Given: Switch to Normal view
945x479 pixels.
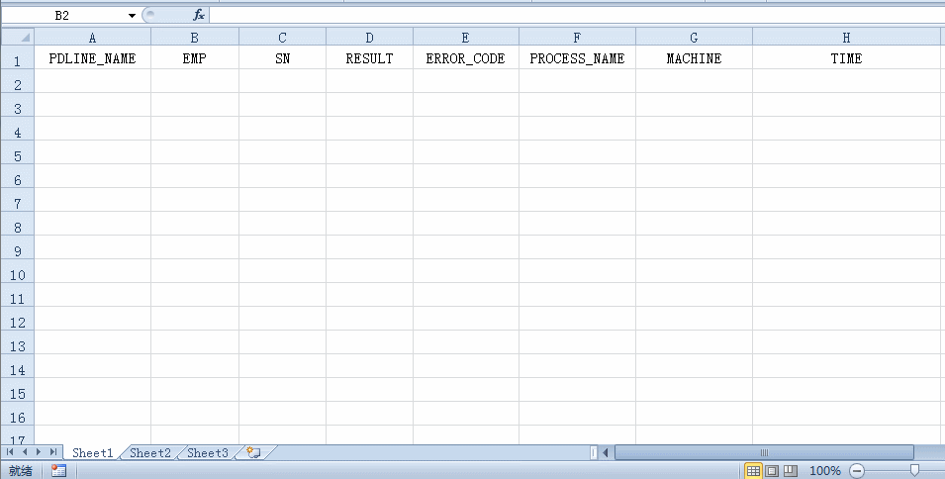Looking at the screenshot, I should click(753, 471).
